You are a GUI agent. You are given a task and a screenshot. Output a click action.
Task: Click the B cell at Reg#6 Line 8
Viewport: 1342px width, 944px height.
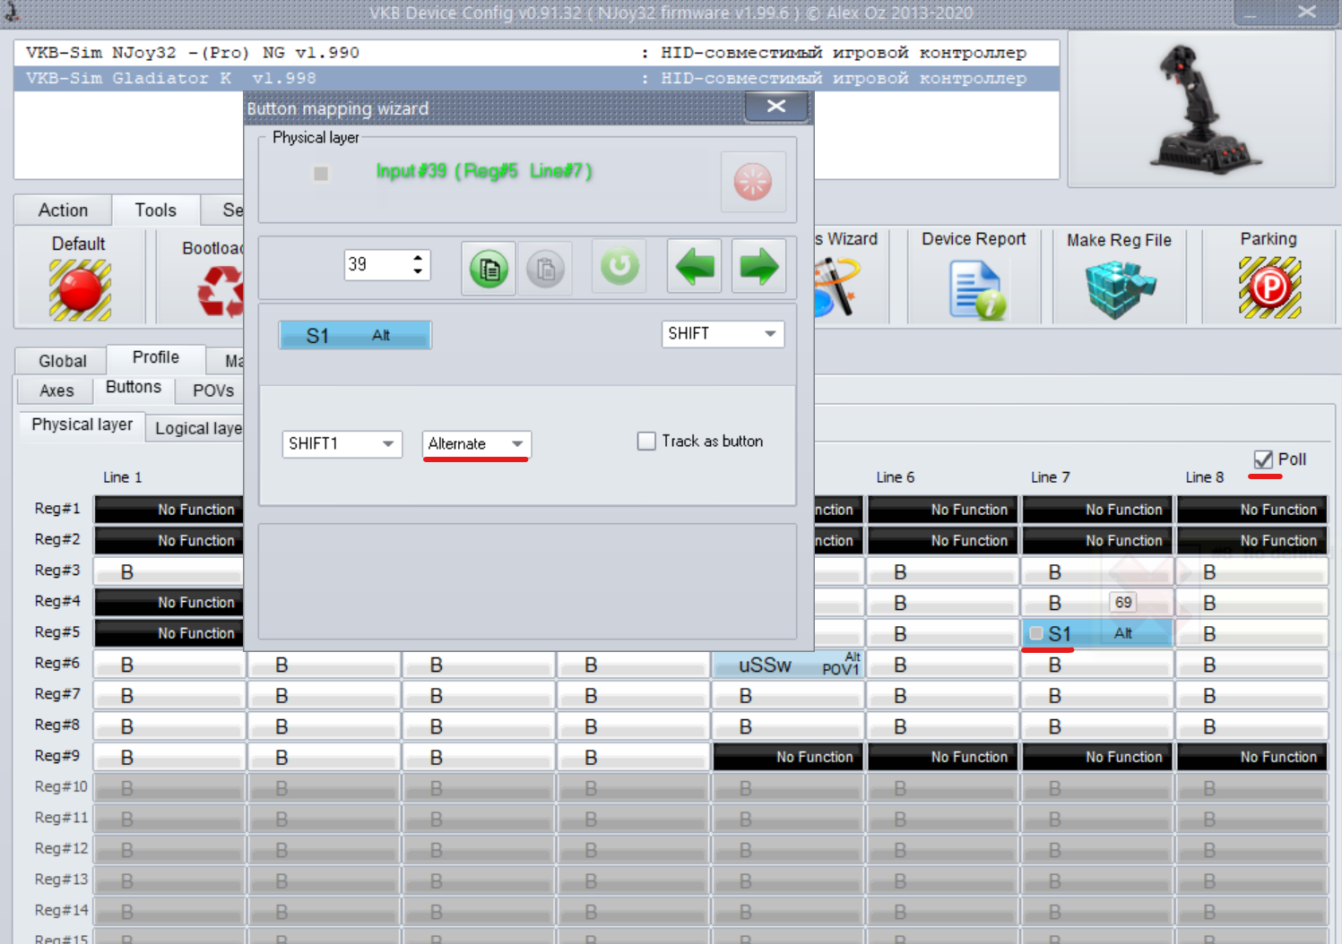[x=1252, y=665]
